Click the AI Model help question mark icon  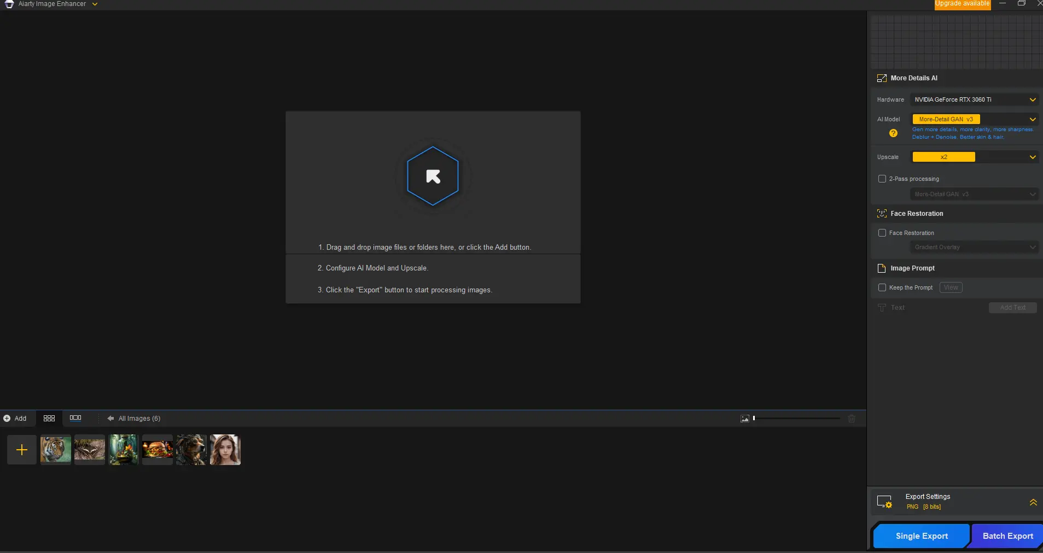point(893,133)
